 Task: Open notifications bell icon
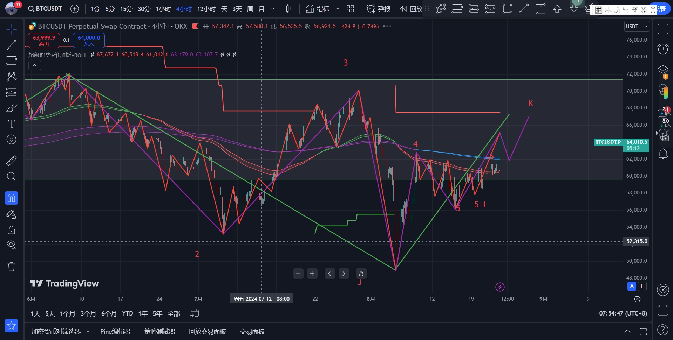click(x=662, y=154)
